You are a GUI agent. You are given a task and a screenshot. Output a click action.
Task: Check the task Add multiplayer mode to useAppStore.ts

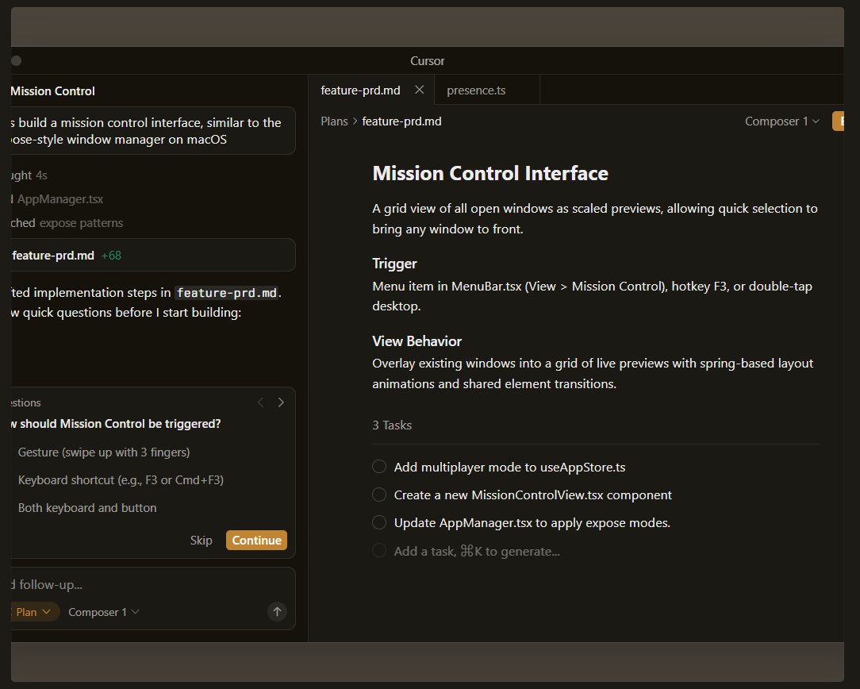click(x=378, y=467)
